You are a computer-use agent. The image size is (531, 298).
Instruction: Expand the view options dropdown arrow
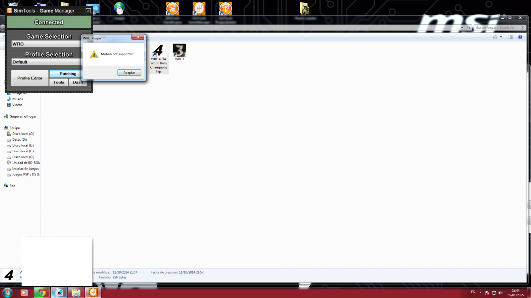pyautogui.click(x=501, y=37)
